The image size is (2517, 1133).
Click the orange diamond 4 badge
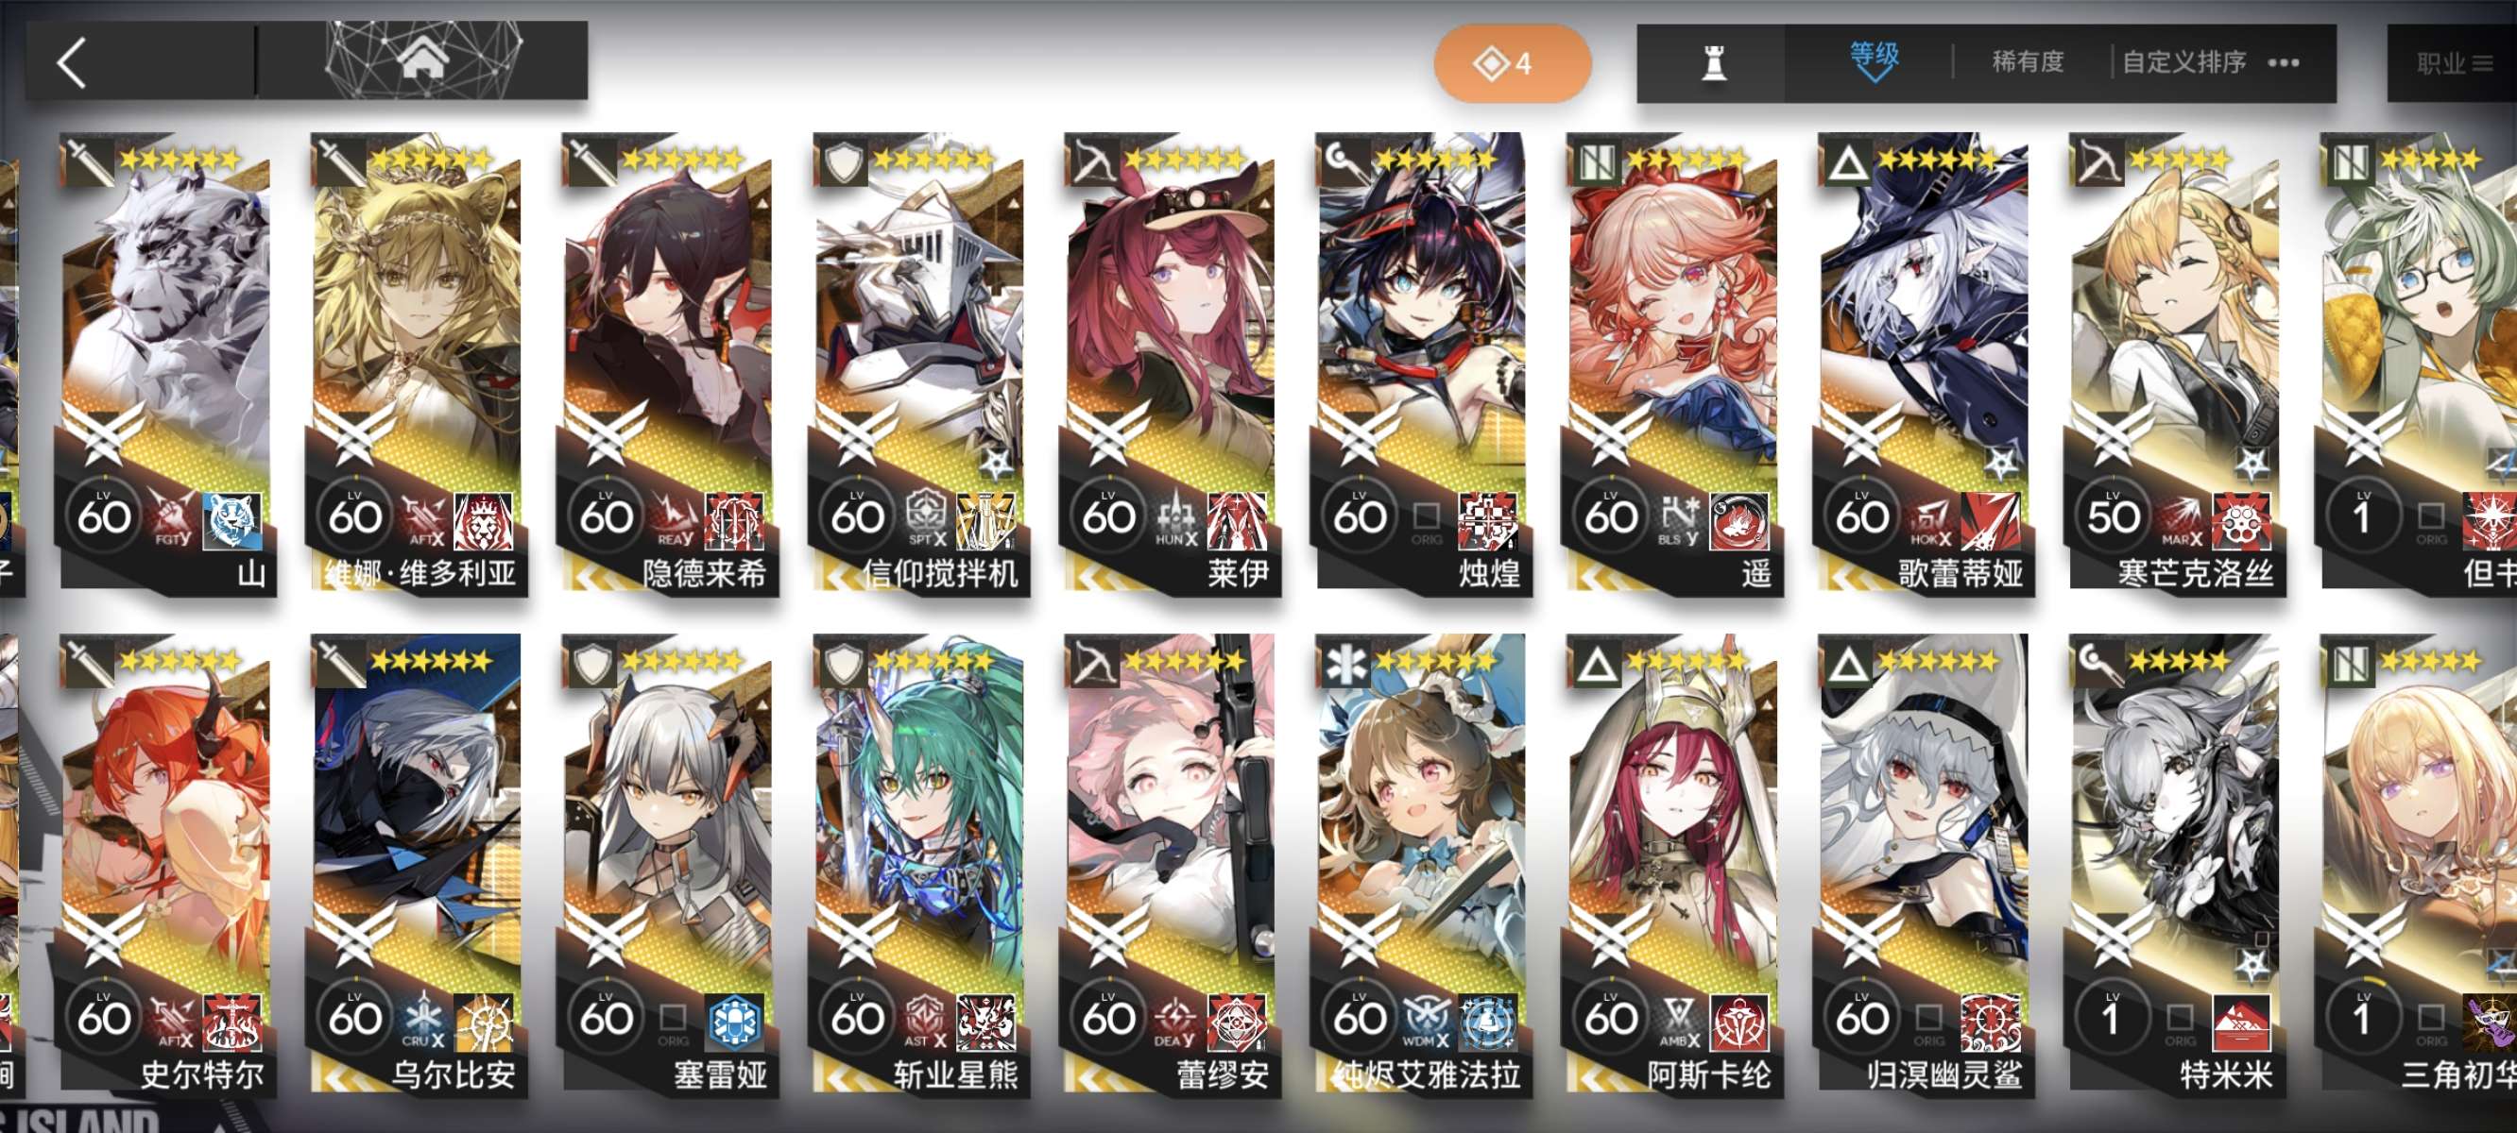pos(1511,63)
